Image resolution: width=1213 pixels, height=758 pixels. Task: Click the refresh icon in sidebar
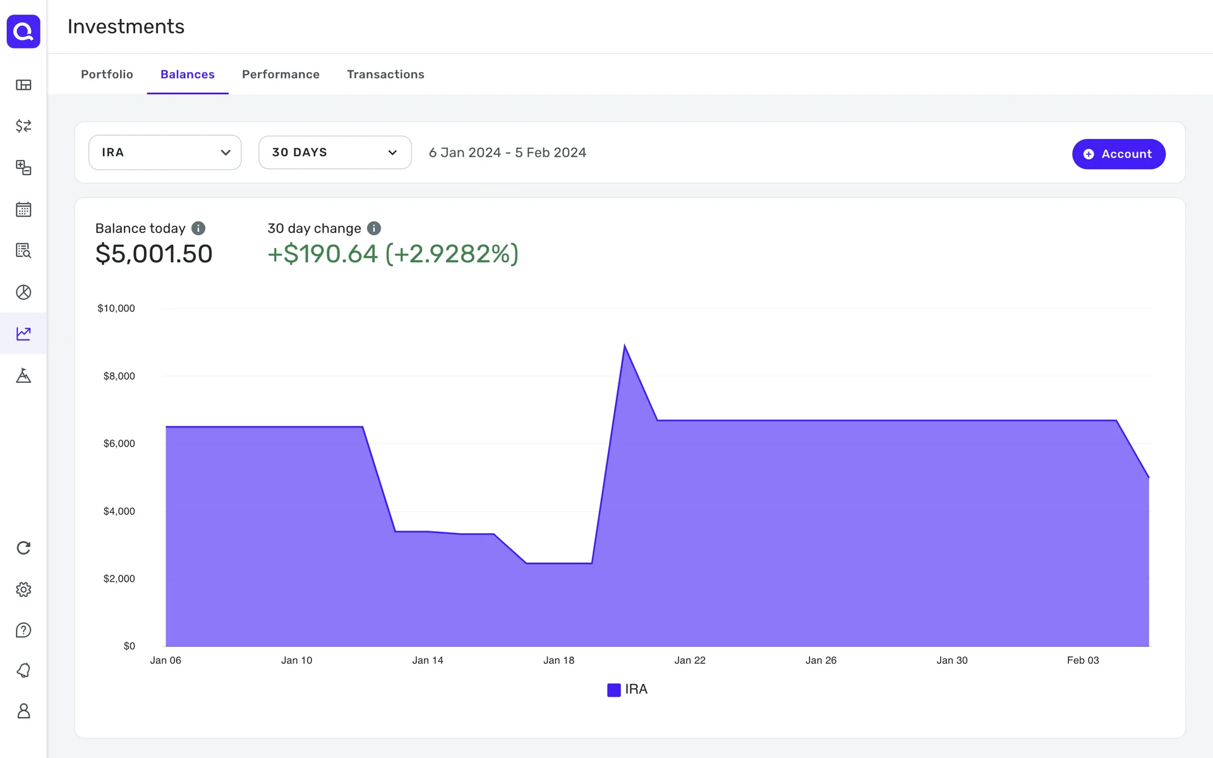coord(23,548)
